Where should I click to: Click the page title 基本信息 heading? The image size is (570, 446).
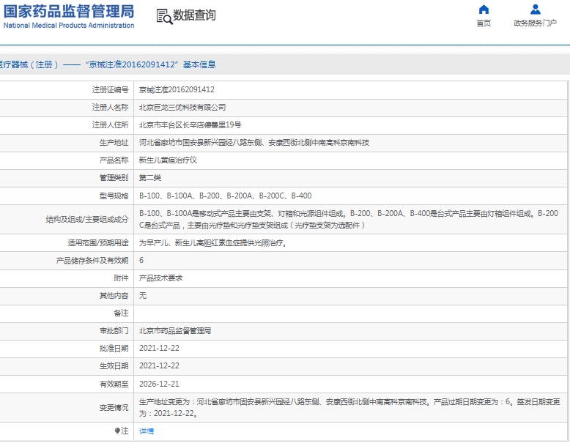pyautogui.click(x=199, y=64)
